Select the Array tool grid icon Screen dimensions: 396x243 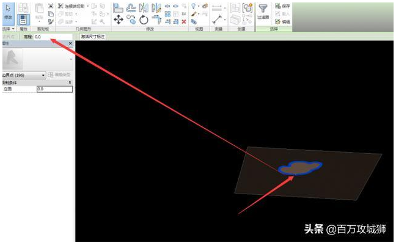pyautogui.click(x=167, y=14)
